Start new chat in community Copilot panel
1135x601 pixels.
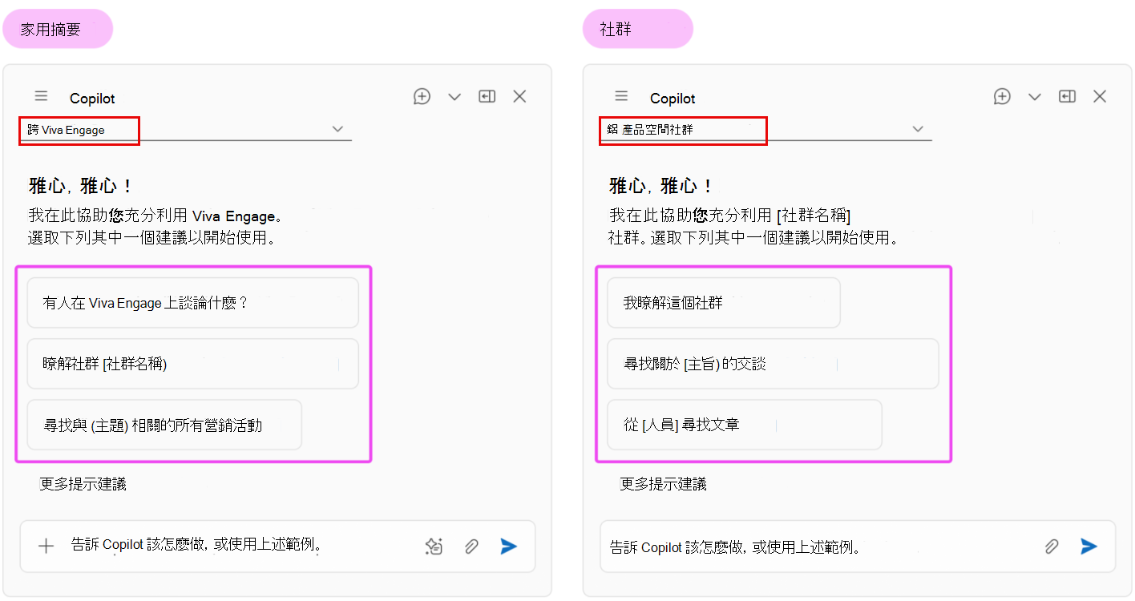[x=1002, y=96]
